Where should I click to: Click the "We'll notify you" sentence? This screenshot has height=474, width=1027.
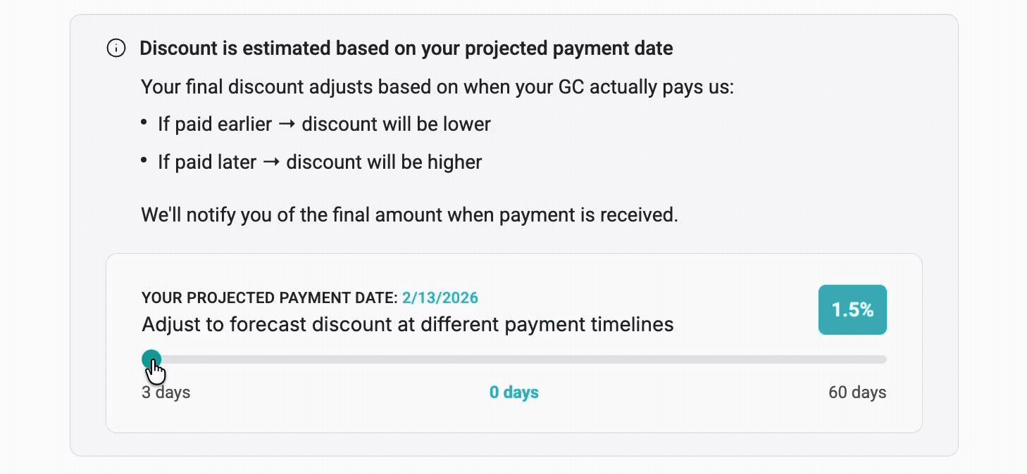click(409, 214)
